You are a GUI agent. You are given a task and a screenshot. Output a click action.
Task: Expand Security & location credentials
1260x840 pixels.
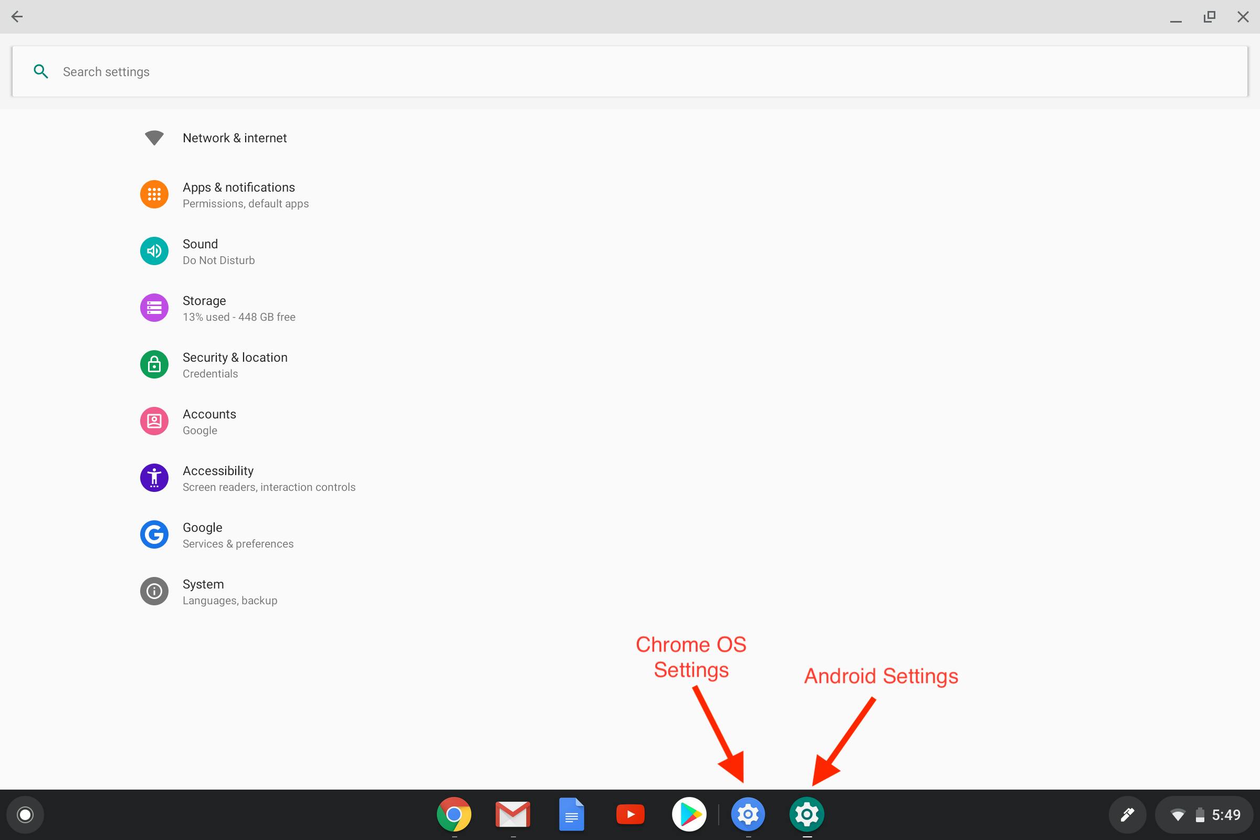tap(234, 365)
